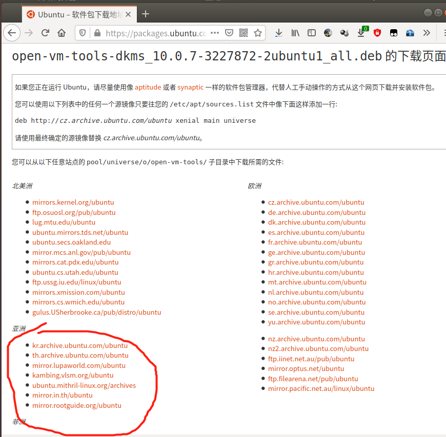Screen dimensions: 446x437
Task: Expand the toolbar overflow chevron
Action: point(427,32)
